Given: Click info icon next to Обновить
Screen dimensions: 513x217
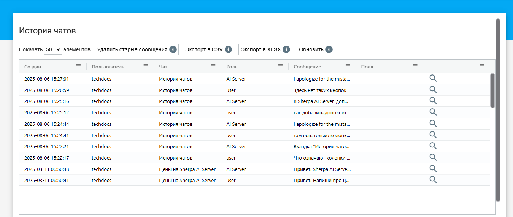Looking at the screenshot, I should click(329, 49).
